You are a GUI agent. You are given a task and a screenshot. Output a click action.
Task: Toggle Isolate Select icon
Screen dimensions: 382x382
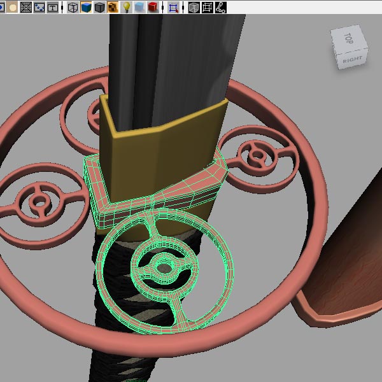point(173,7)
